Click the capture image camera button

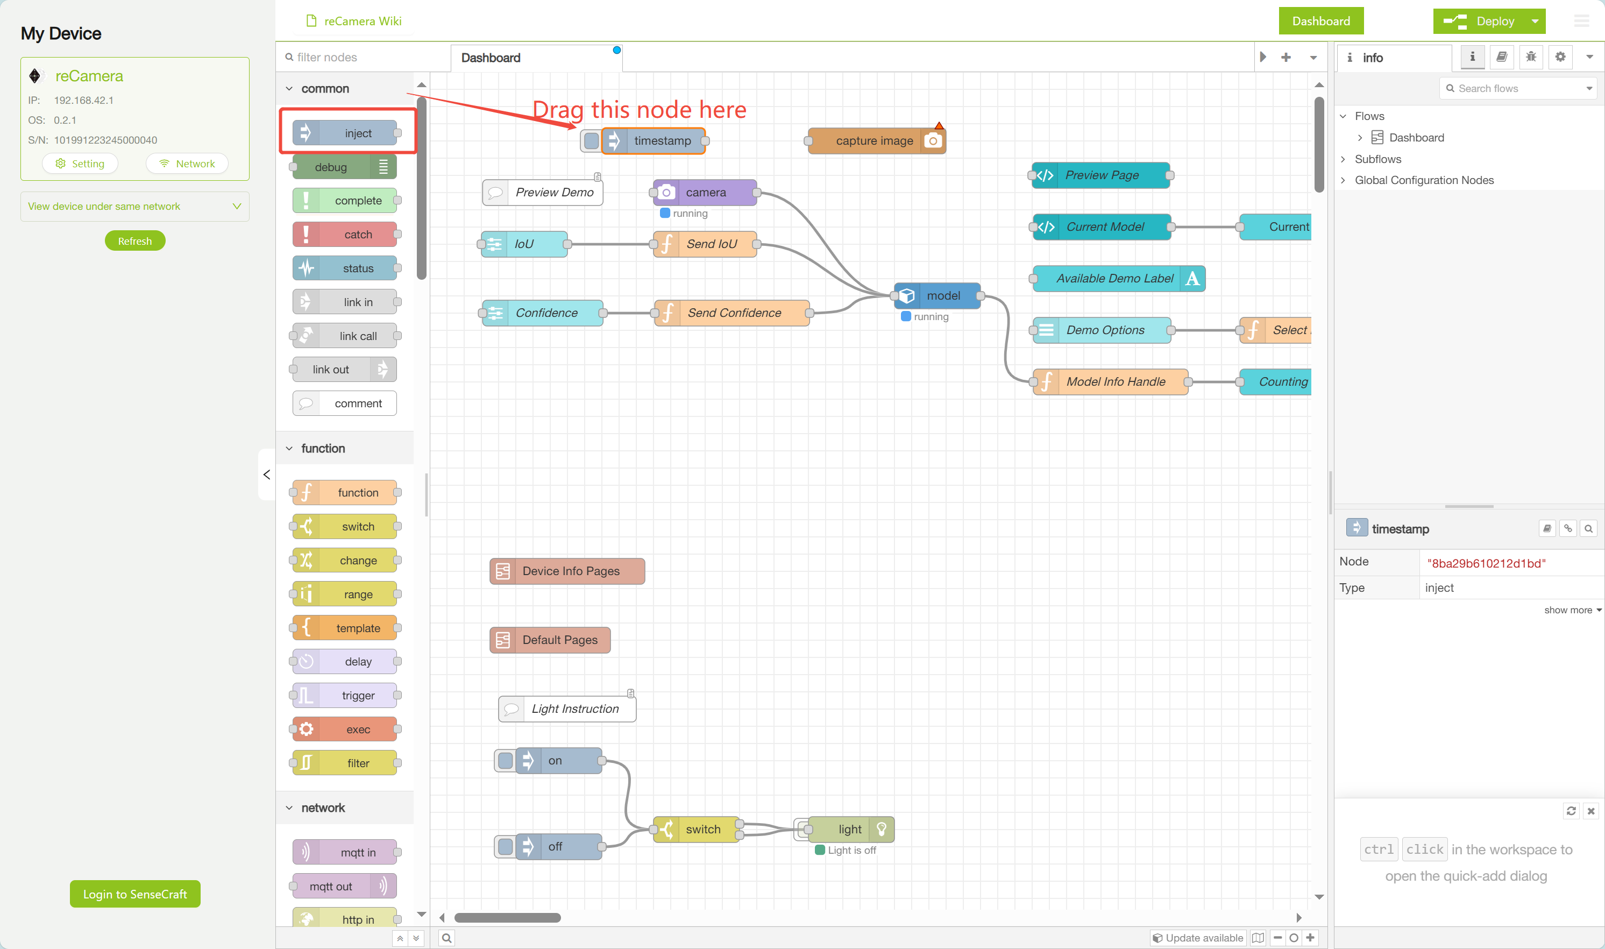(933, 141)
